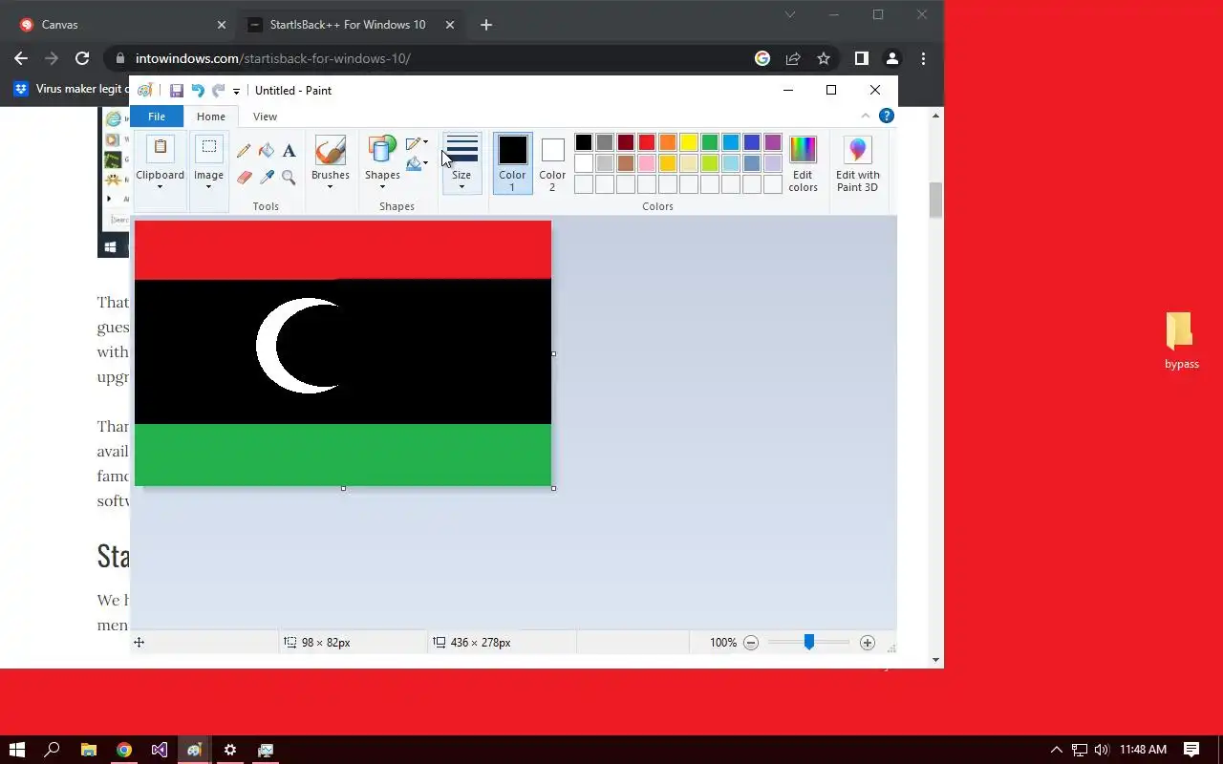The image size is (1223, 764).
Task: Open the Action Center notifications icon
Action: [x=1191, y=750]
